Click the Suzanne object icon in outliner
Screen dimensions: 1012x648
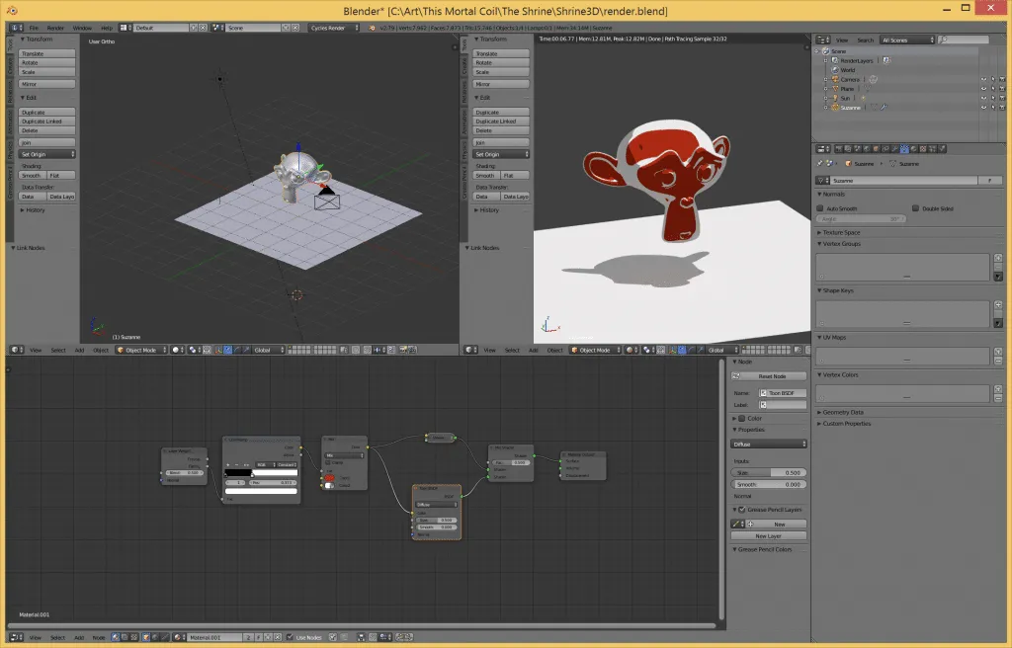[834, 107]
